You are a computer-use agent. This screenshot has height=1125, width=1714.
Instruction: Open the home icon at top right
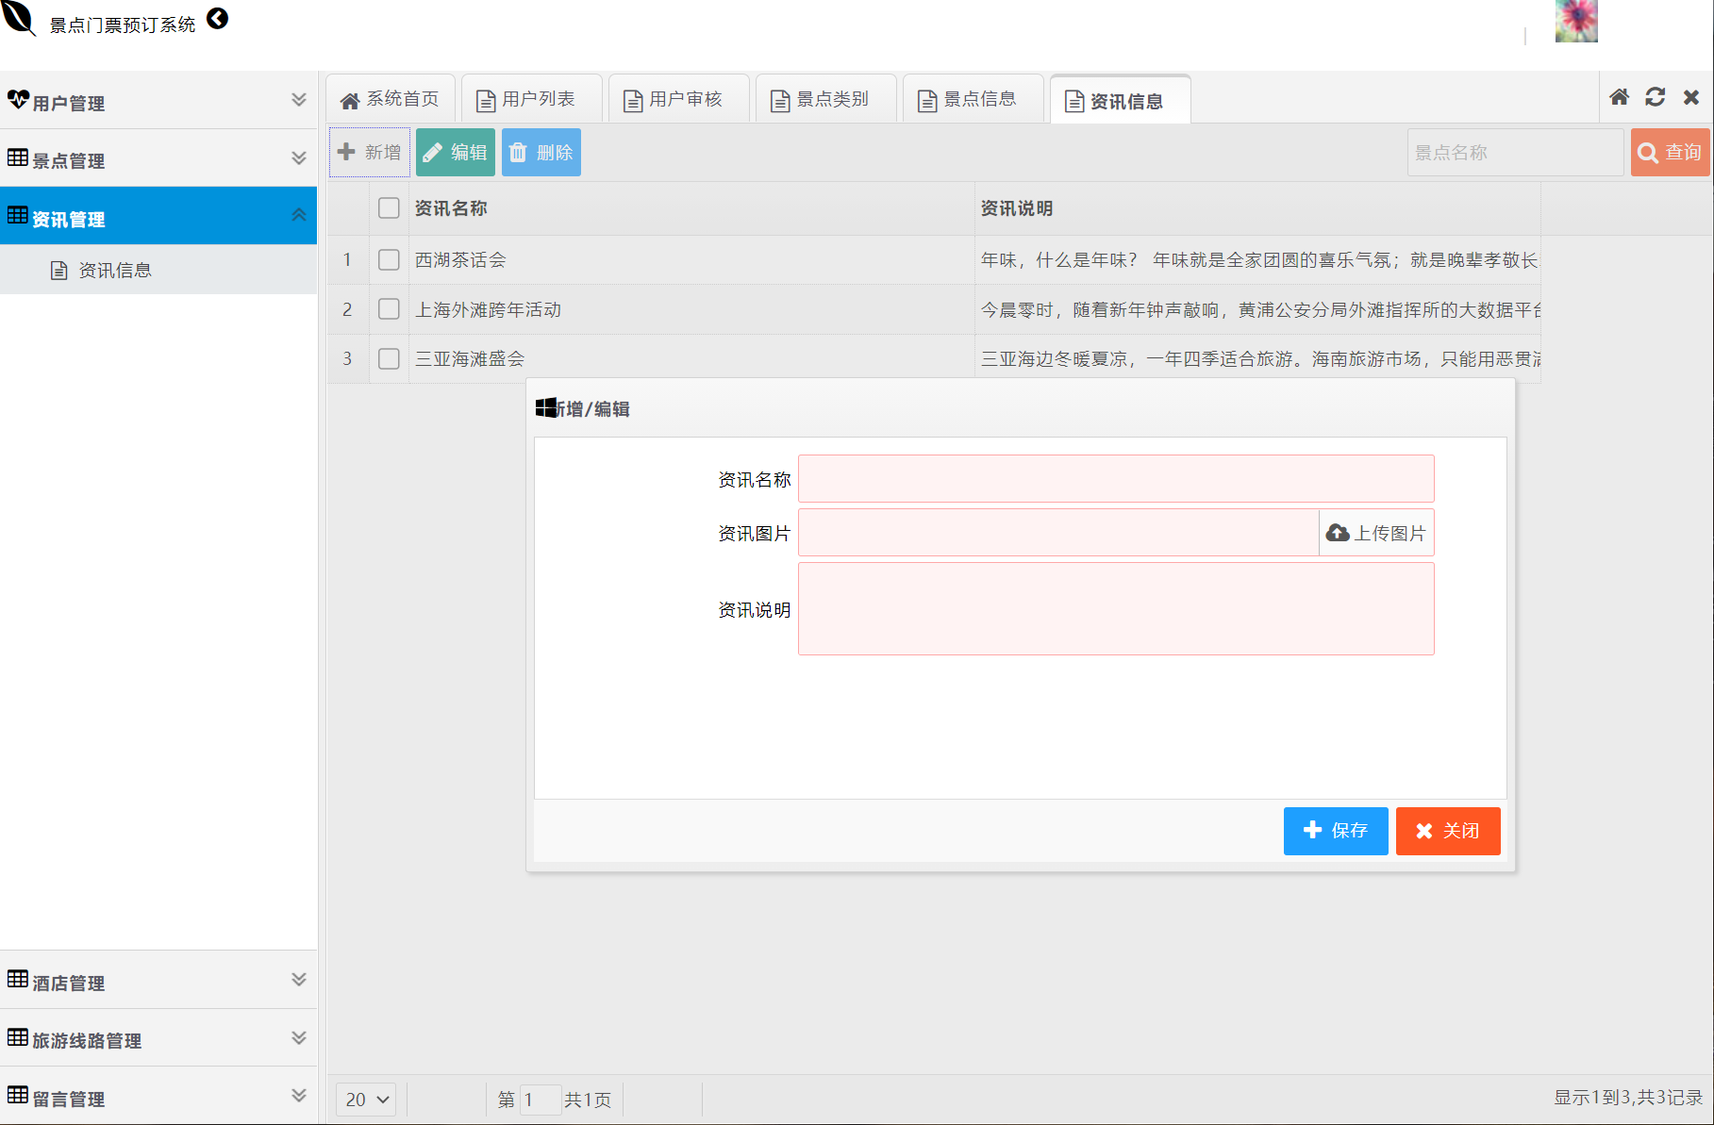pyautogui.click(x=1620, y=97)
